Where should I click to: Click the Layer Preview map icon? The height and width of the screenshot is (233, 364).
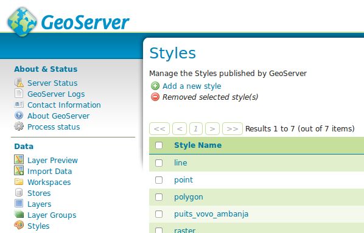pyautogui.click(x=19, y=159)
